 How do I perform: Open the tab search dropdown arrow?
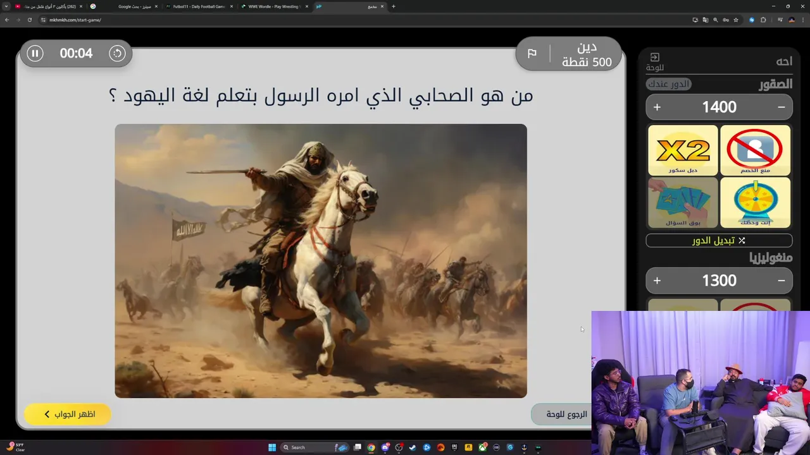click(x=6, y=6)
